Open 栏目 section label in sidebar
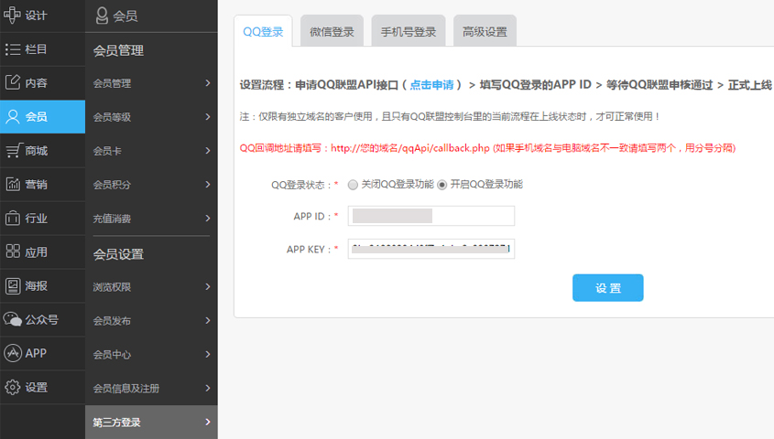This screenshot has height=439, width=774. pos(36,49)
